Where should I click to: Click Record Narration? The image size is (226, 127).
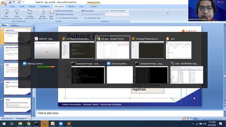pyautogui.click(x=64, y=11)
